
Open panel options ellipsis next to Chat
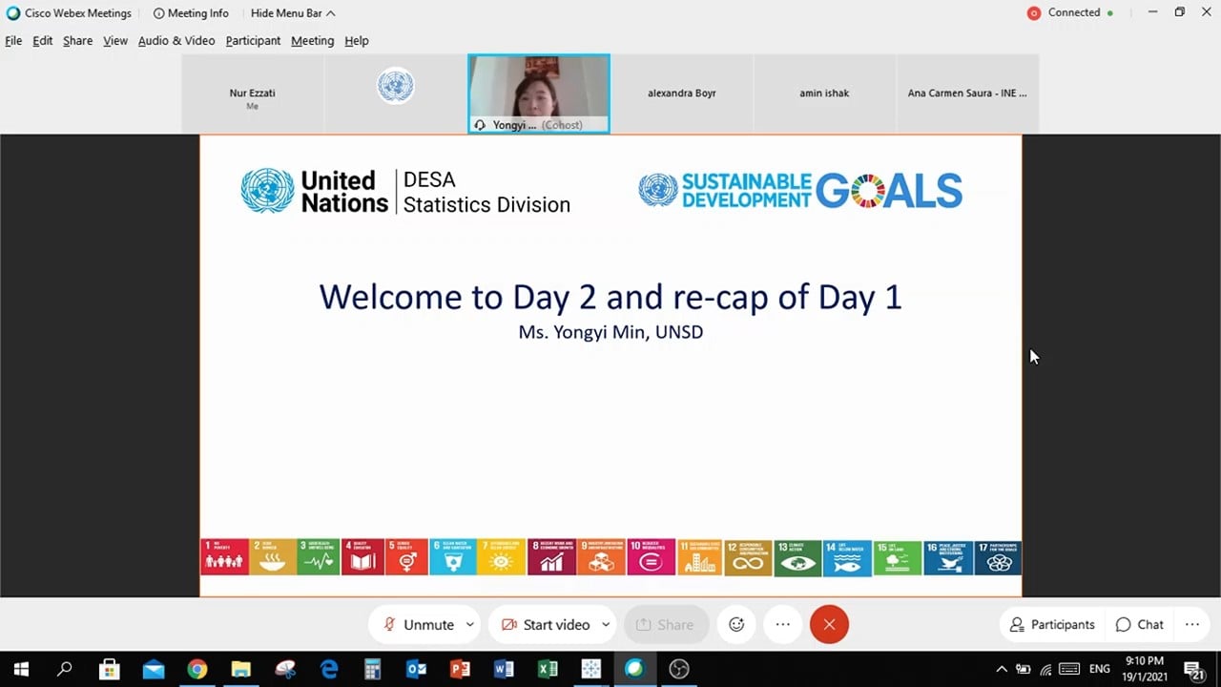tap(1192, 625)
